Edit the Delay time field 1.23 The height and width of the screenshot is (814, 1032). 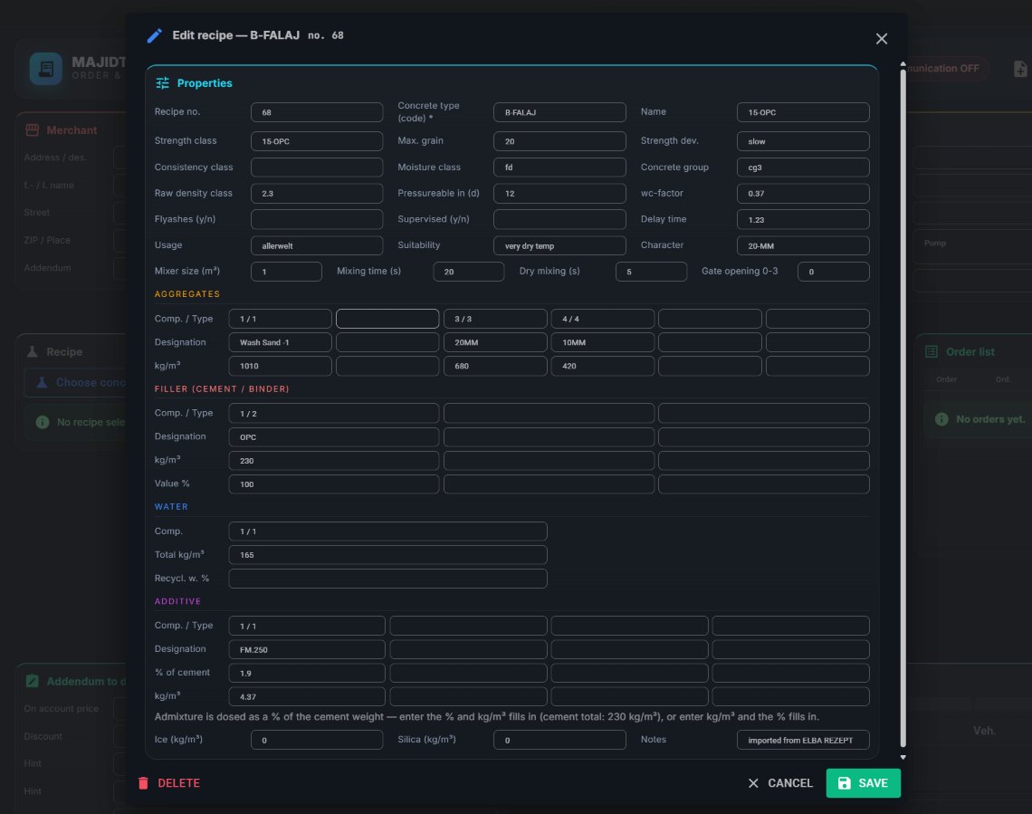(803, 219)
